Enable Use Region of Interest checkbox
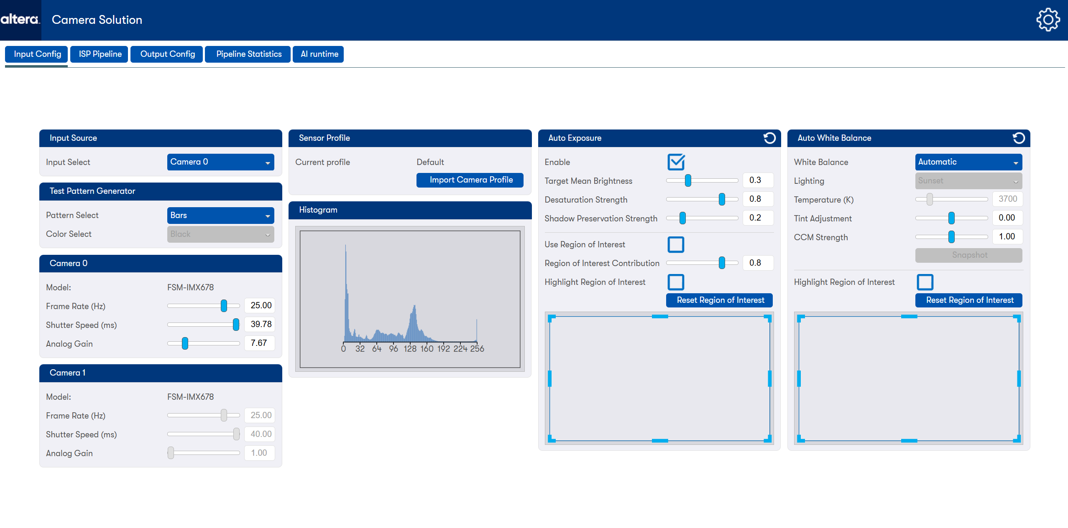The image size is (1068, 528). click(x=676, y=244)
